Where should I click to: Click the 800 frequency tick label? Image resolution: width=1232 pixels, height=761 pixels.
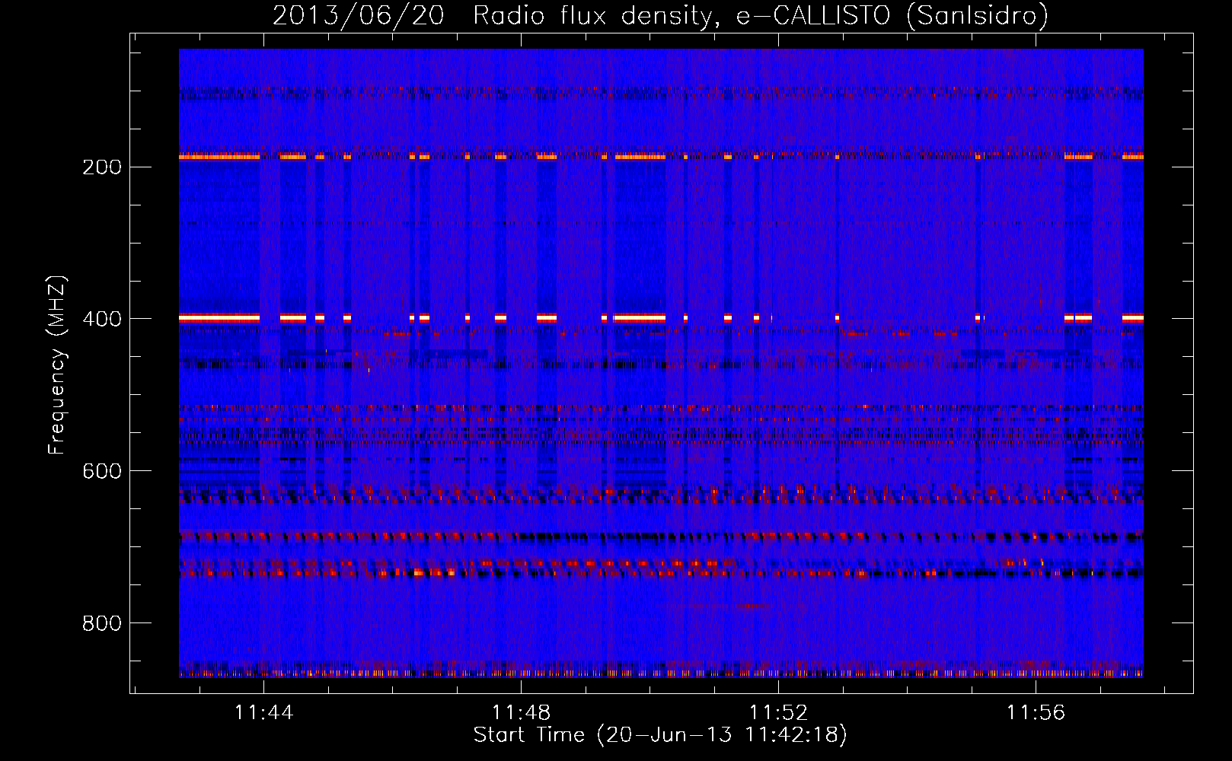(x=102, y=623)
